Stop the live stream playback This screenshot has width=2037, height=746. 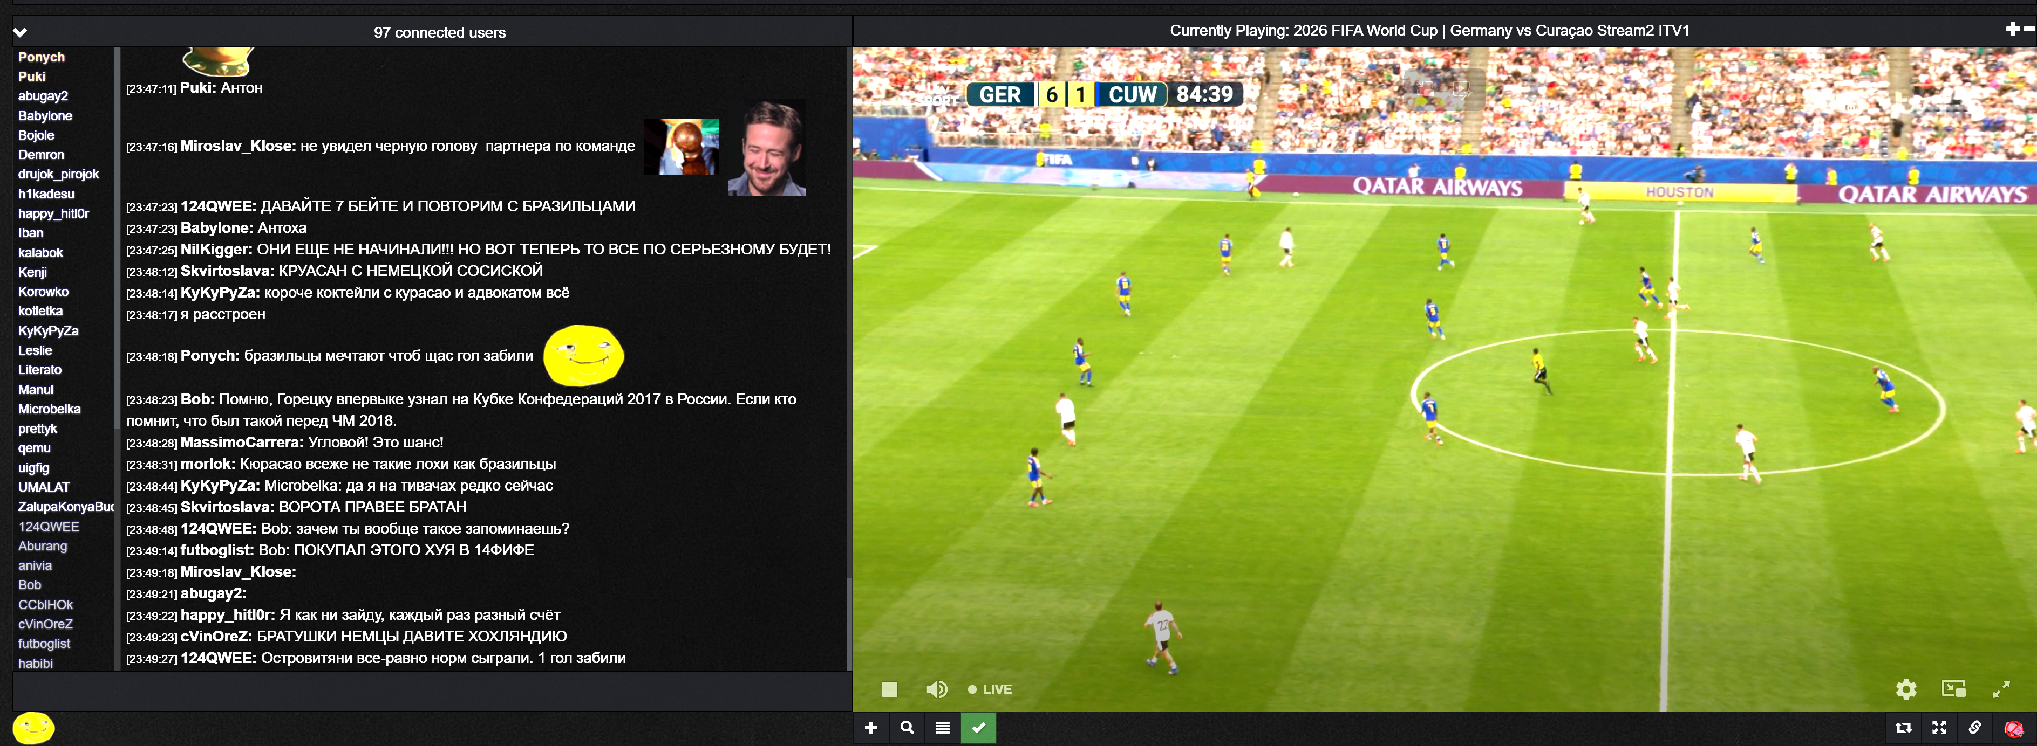pos(890,689)
